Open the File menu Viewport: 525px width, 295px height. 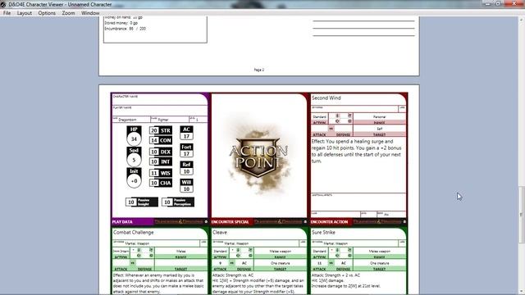click(7, 13)
